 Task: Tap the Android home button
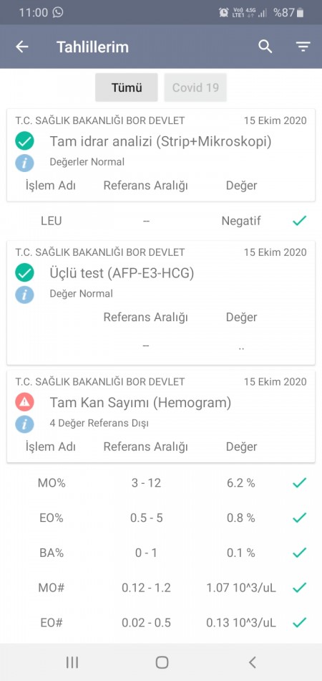(162, 662)
